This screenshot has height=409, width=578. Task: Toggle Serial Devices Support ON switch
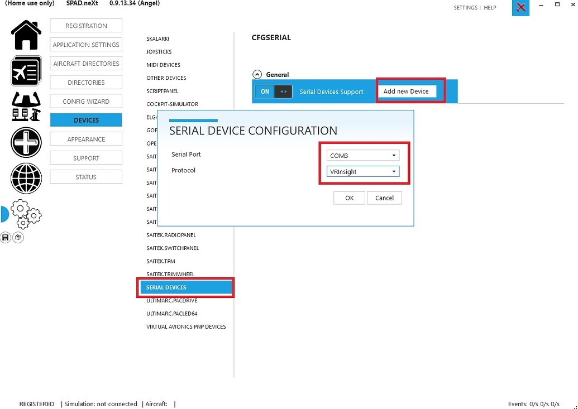point(273,92)
